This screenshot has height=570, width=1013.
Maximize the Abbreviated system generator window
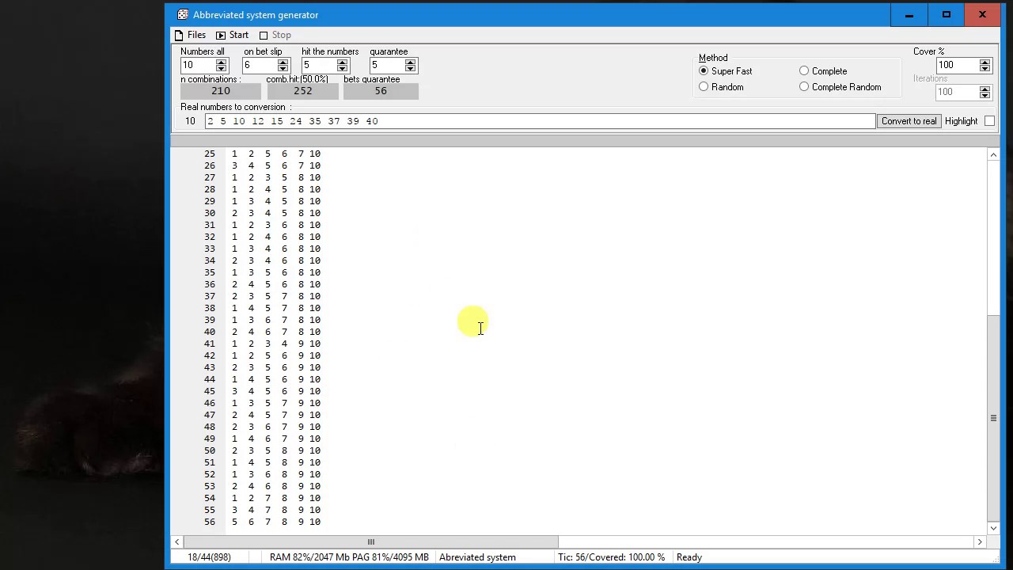click(x=946, y=14)
